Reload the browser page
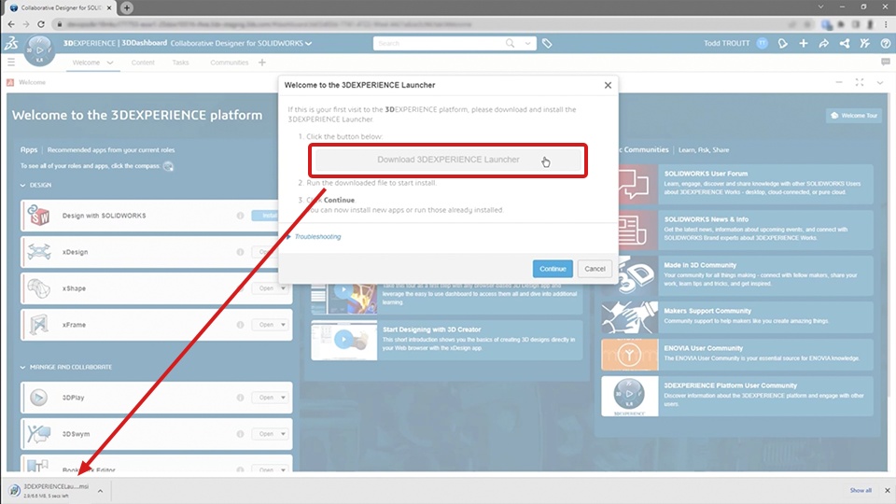Screen dimensions: 896x504 pos(40,24)
